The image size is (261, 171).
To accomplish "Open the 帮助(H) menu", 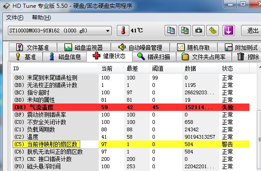I will (x=41, y=18).
